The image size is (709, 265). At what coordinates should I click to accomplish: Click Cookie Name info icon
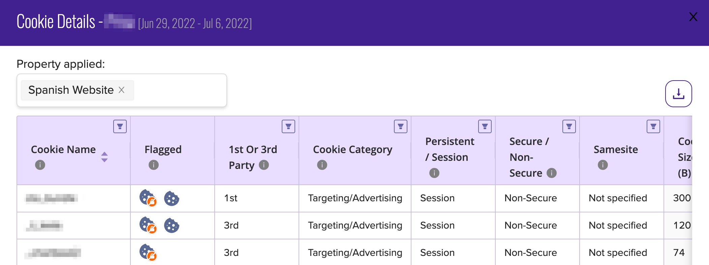[x=40, y=165]
